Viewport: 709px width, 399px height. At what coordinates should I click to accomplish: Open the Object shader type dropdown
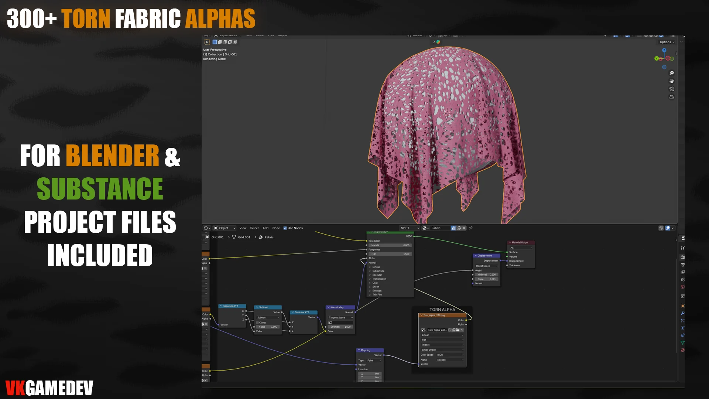point(225,228)
